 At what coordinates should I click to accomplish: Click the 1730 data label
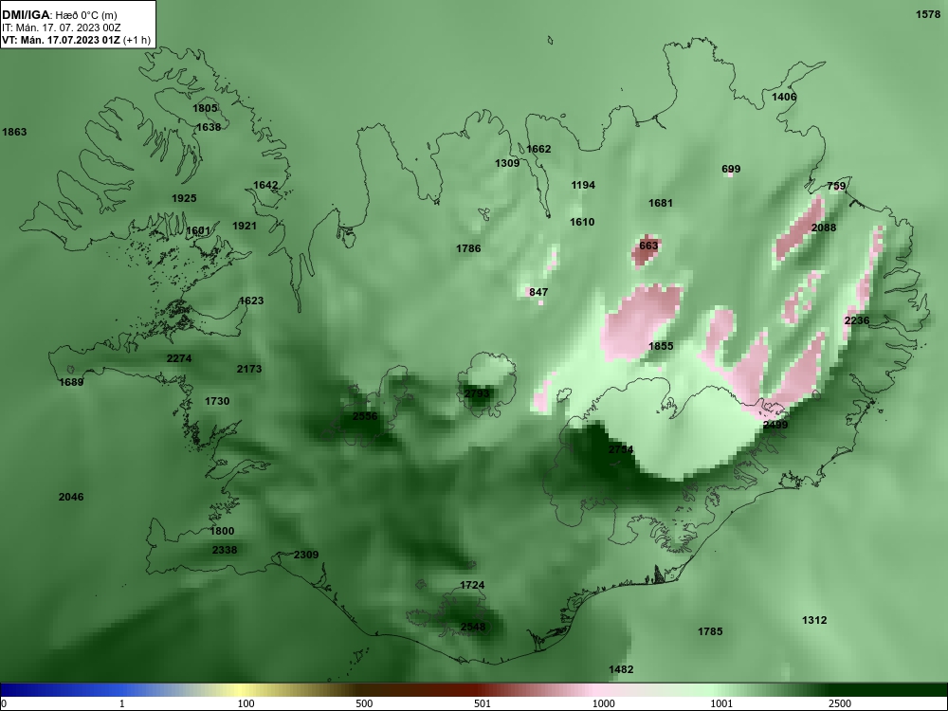217,401
